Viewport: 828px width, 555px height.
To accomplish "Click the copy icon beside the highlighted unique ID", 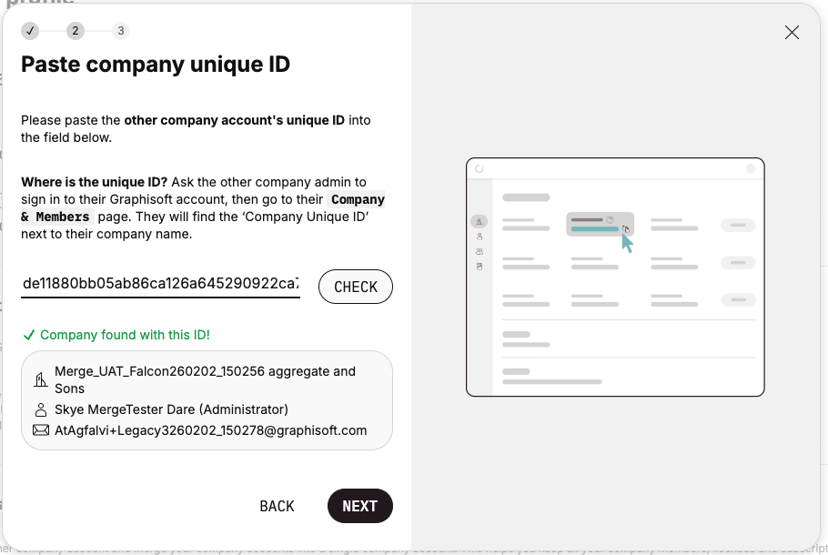I will click(x=626, y=228).
